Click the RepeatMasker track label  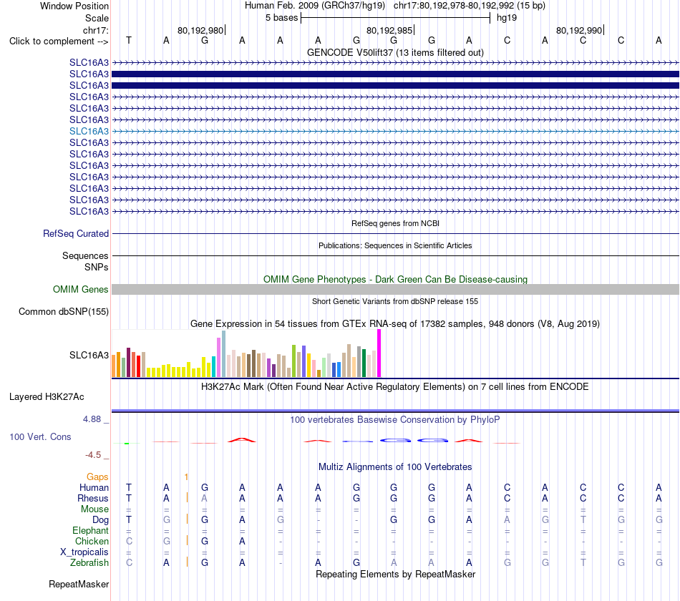79,584
